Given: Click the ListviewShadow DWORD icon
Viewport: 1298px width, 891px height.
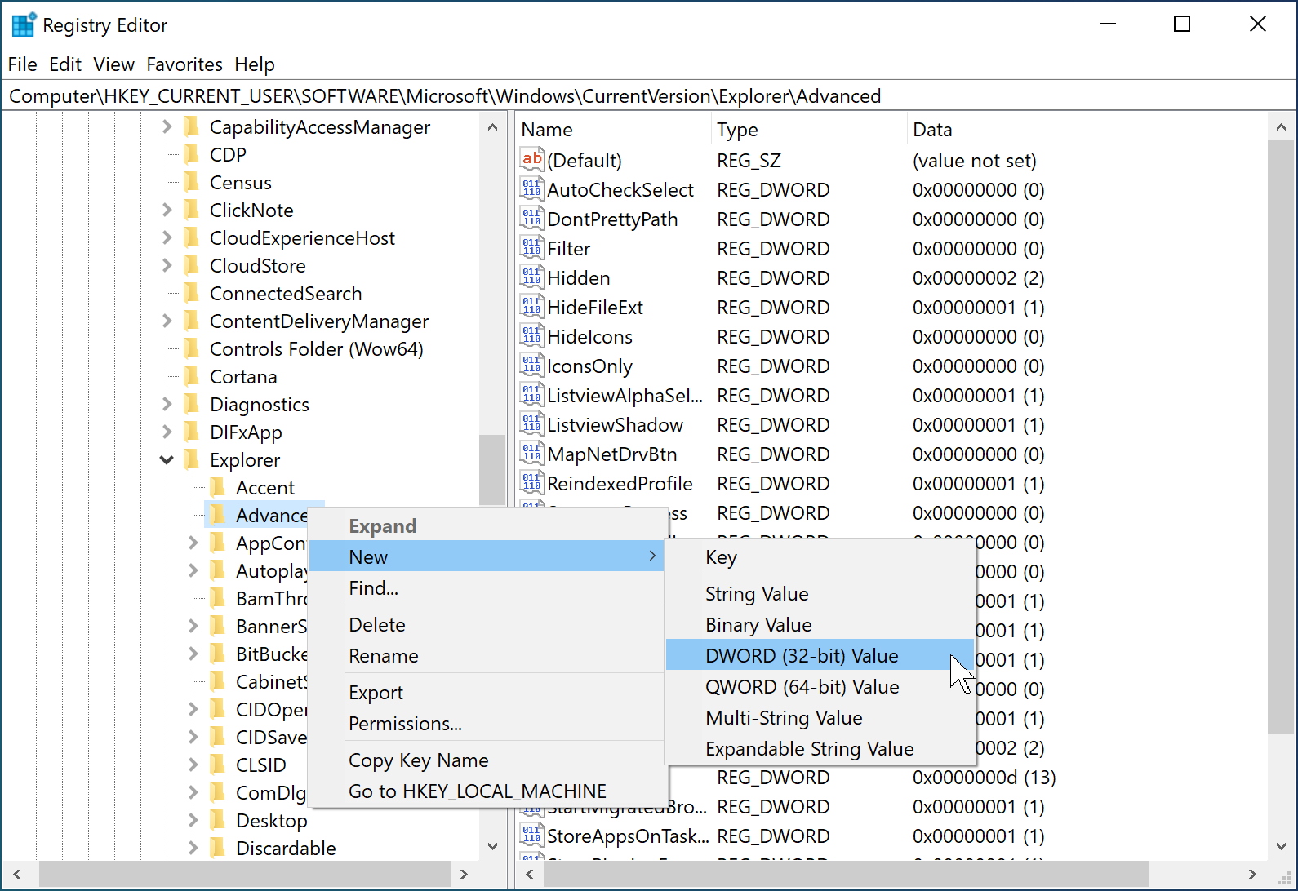Looking at the screenshot, I should pos(531,424).
